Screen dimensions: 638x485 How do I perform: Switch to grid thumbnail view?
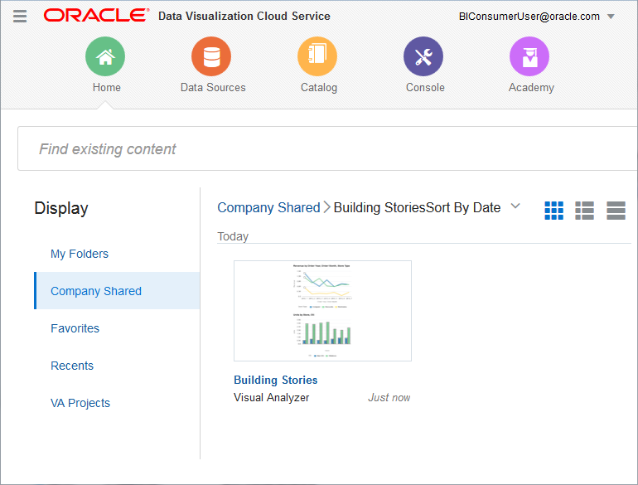tap(553, 211)
